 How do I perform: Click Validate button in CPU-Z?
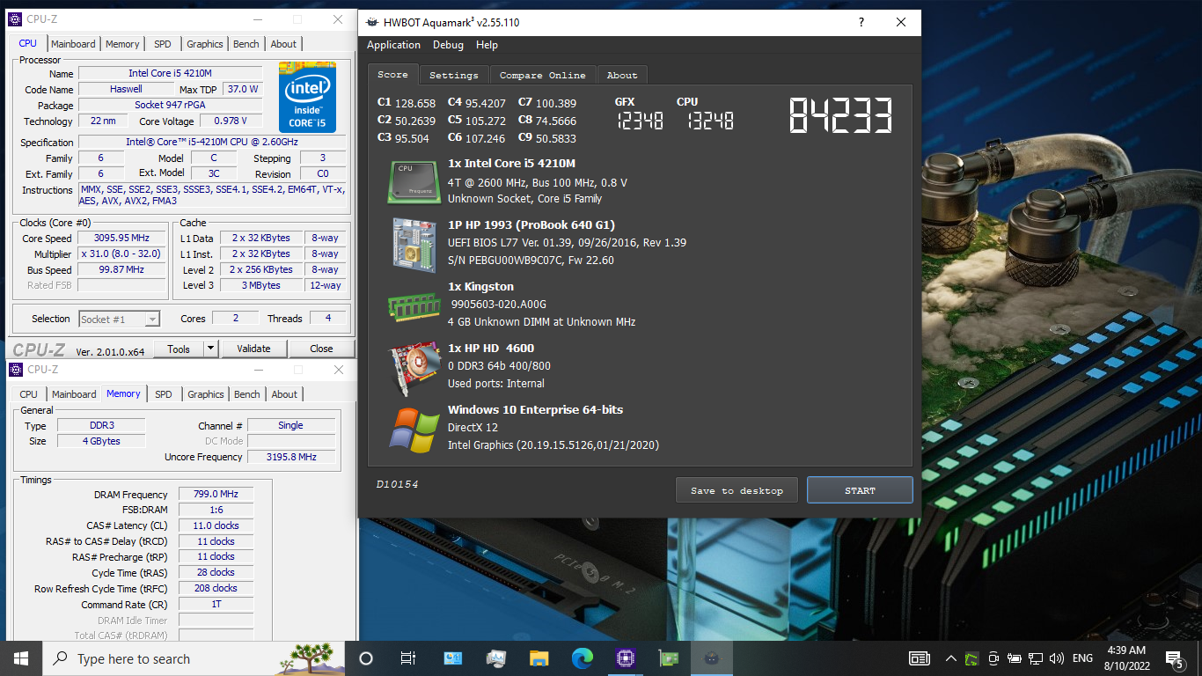253,349
